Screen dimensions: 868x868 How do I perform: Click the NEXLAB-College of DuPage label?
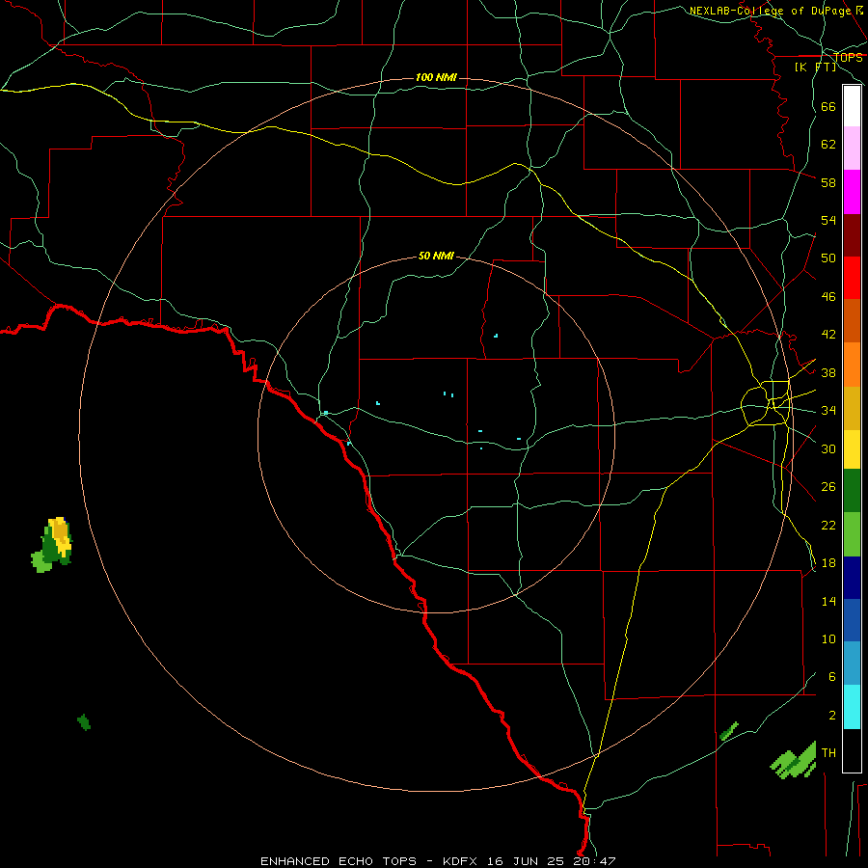(770, 11)
